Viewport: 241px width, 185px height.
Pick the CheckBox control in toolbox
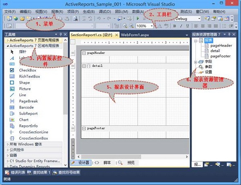pos(27,70)
